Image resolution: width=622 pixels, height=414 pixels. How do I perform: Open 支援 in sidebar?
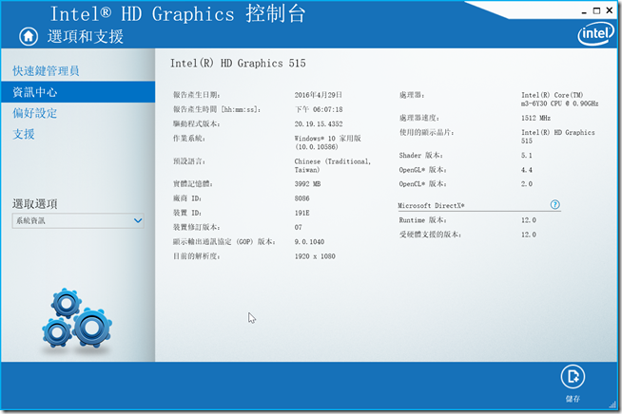tap(24, 134)
